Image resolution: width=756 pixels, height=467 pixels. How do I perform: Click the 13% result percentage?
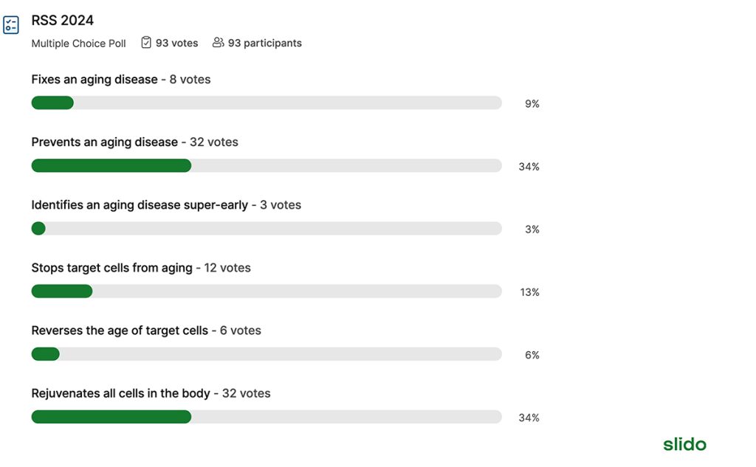coord(529,293)
